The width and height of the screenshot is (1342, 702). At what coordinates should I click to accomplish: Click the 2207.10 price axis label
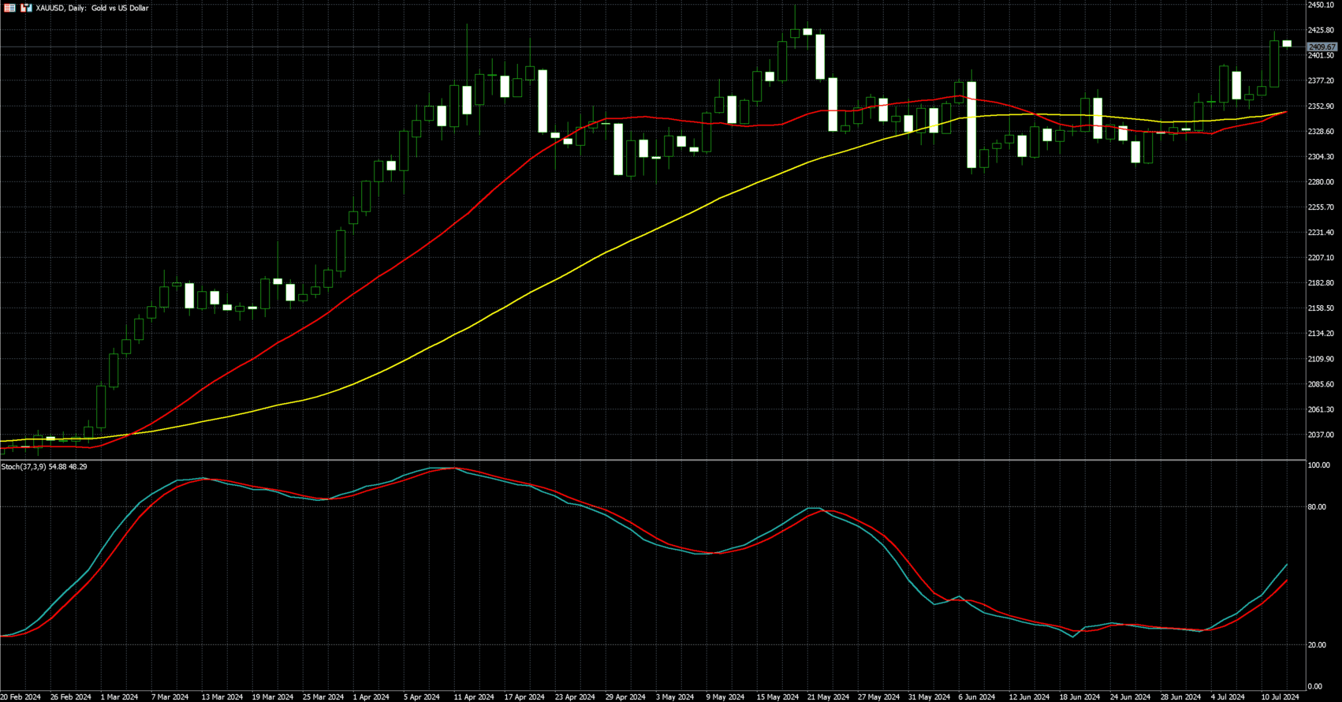(x=1321, y=258)
